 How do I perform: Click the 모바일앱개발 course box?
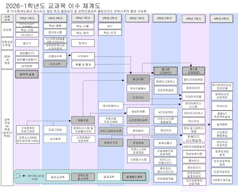click(166, 178)
